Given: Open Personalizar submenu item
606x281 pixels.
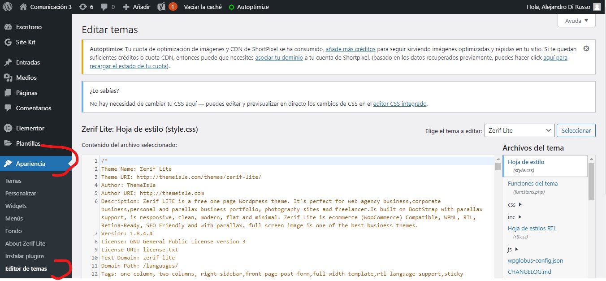Looking at the screenshot, I should click(21, 193).
